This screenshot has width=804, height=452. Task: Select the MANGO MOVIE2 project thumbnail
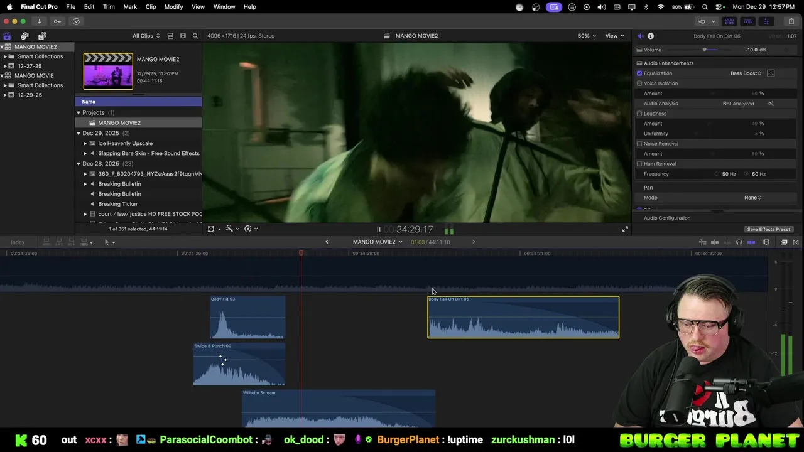click(x=108, y=71)
